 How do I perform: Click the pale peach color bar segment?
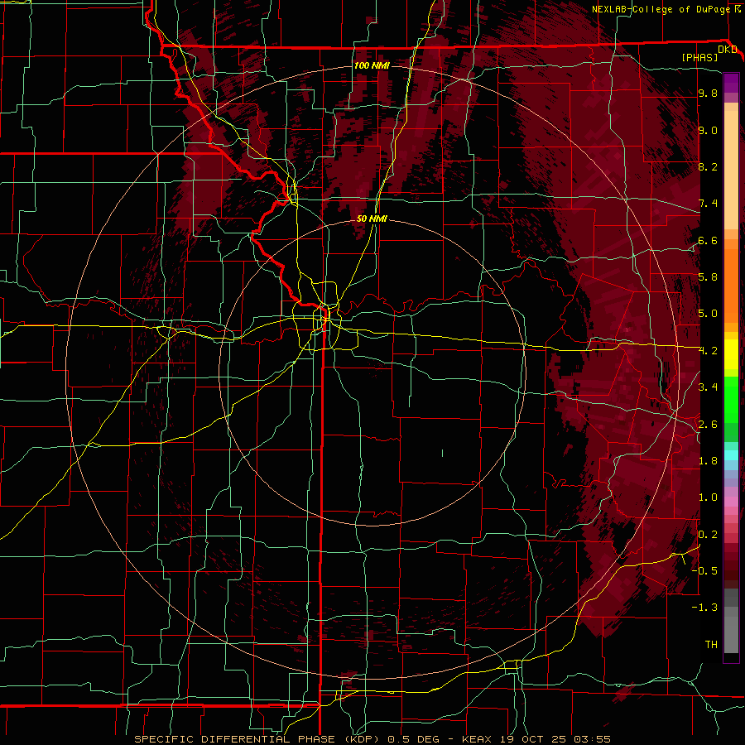click(x=731, y=171)
